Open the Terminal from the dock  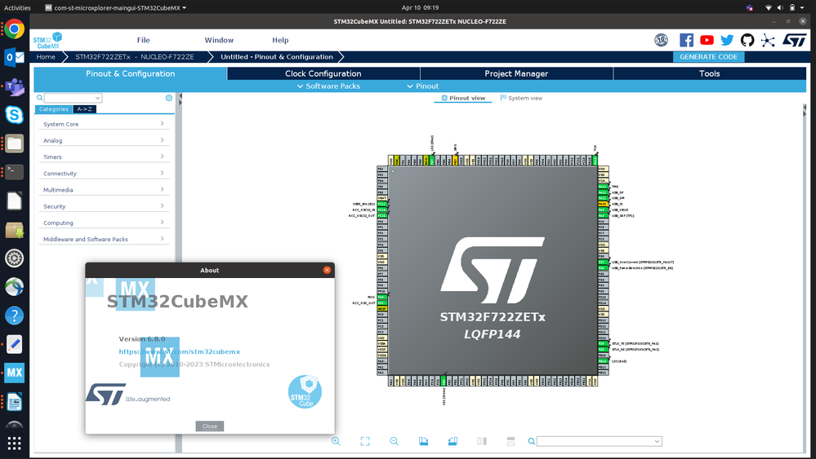14,172
